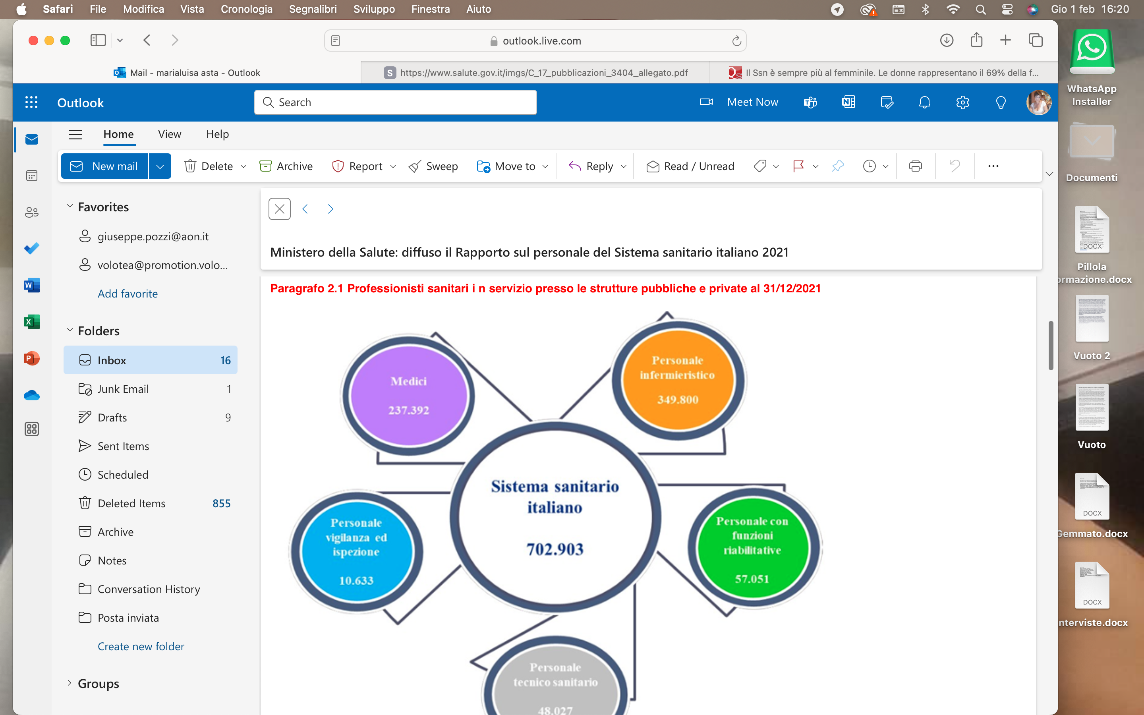Launch Word from the left rail
Image resolution: width=1144 pixels, height=715 pixels.
click(x=32, y=285)
